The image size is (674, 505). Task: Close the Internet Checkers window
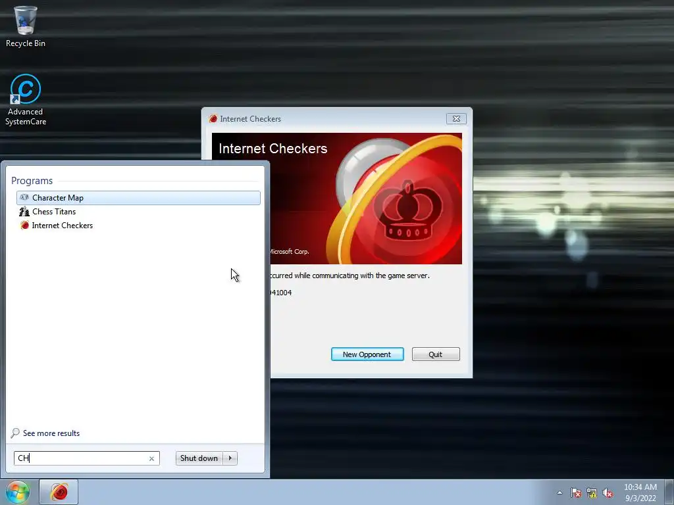point(456,119)
